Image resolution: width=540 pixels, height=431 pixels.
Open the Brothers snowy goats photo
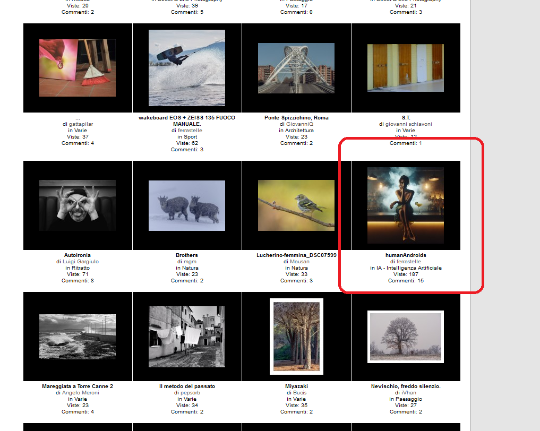187,205
